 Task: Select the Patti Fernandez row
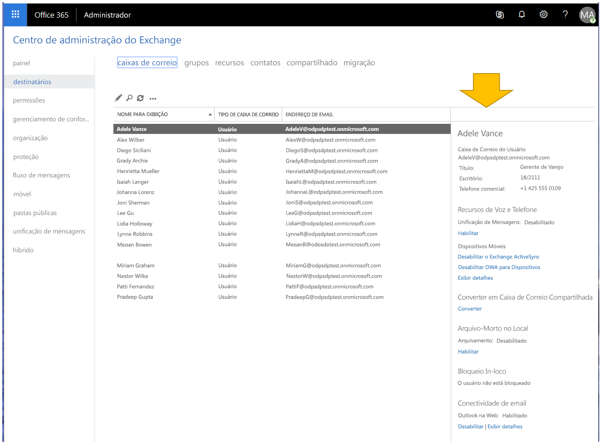point(282,286)
